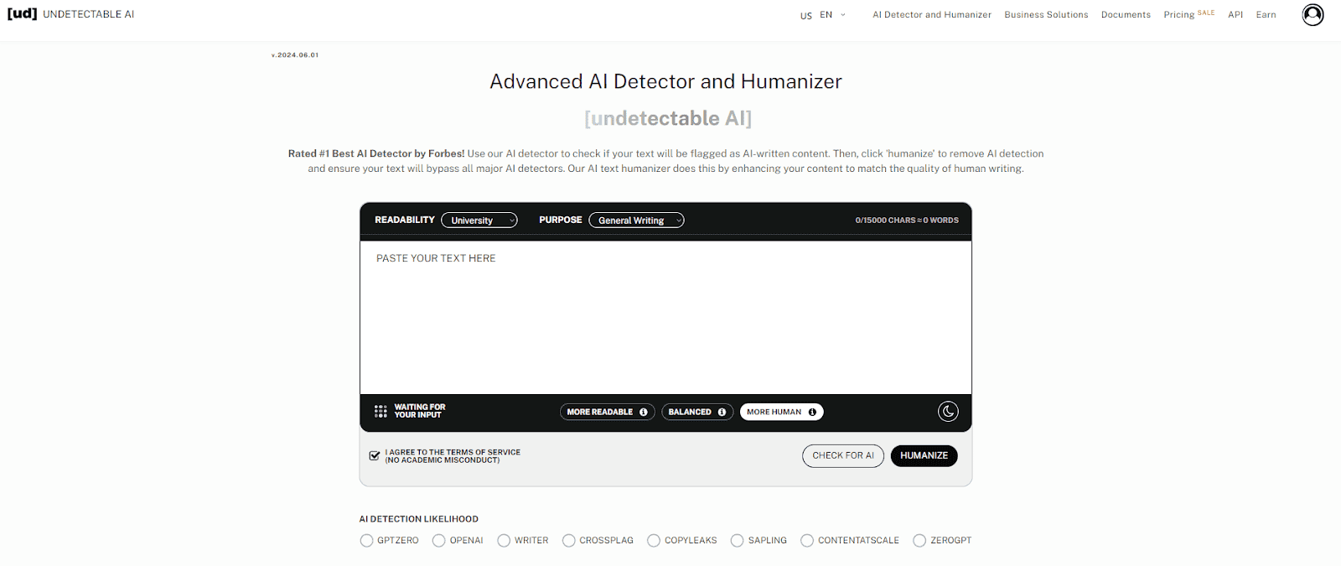
Task: Select the Writer detector radio
Action: [504, 541]
